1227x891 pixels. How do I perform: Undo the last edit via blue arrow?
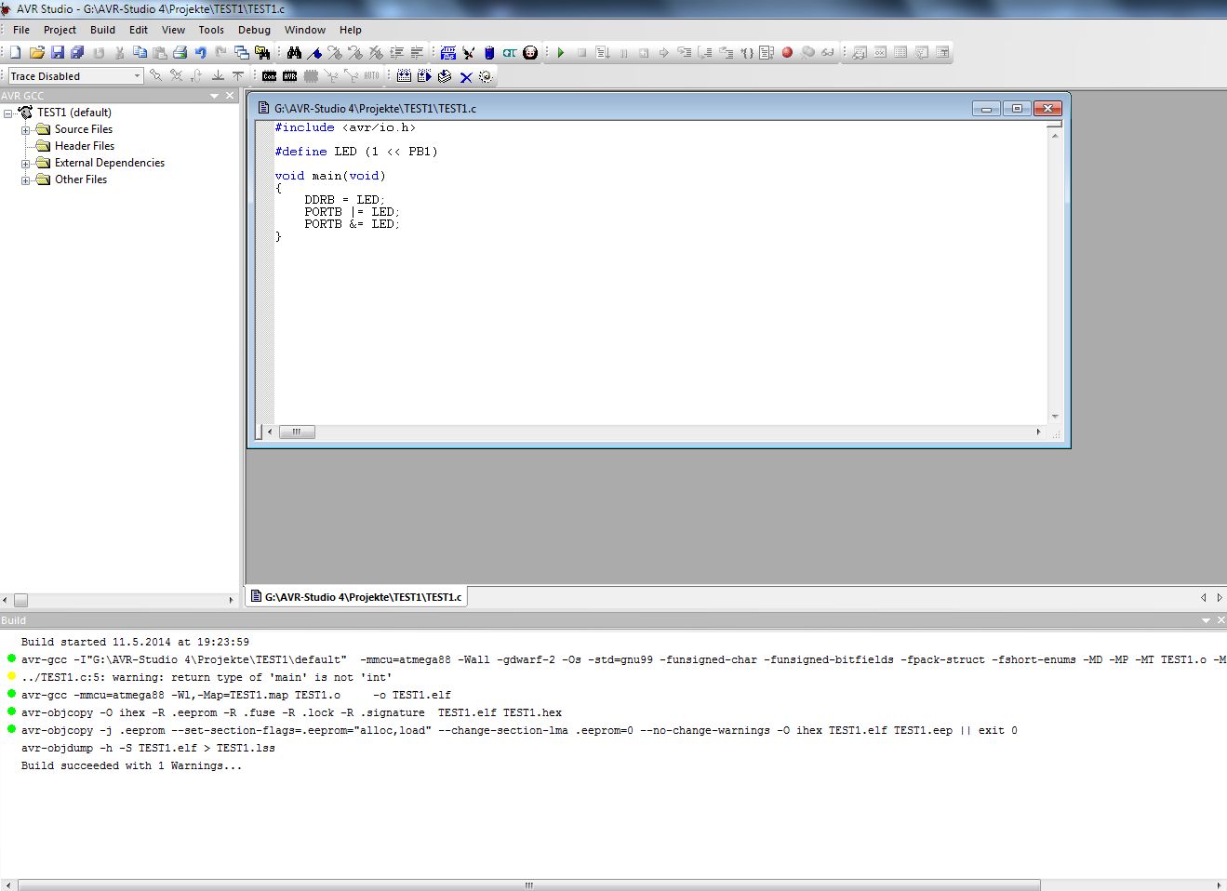coord(200,53)
